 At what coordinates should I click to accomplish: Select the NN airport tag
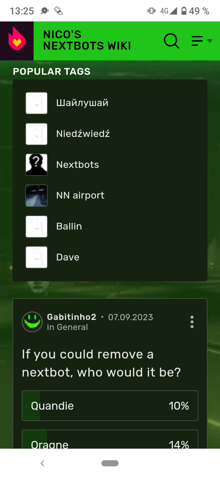(x=80, y=195)
